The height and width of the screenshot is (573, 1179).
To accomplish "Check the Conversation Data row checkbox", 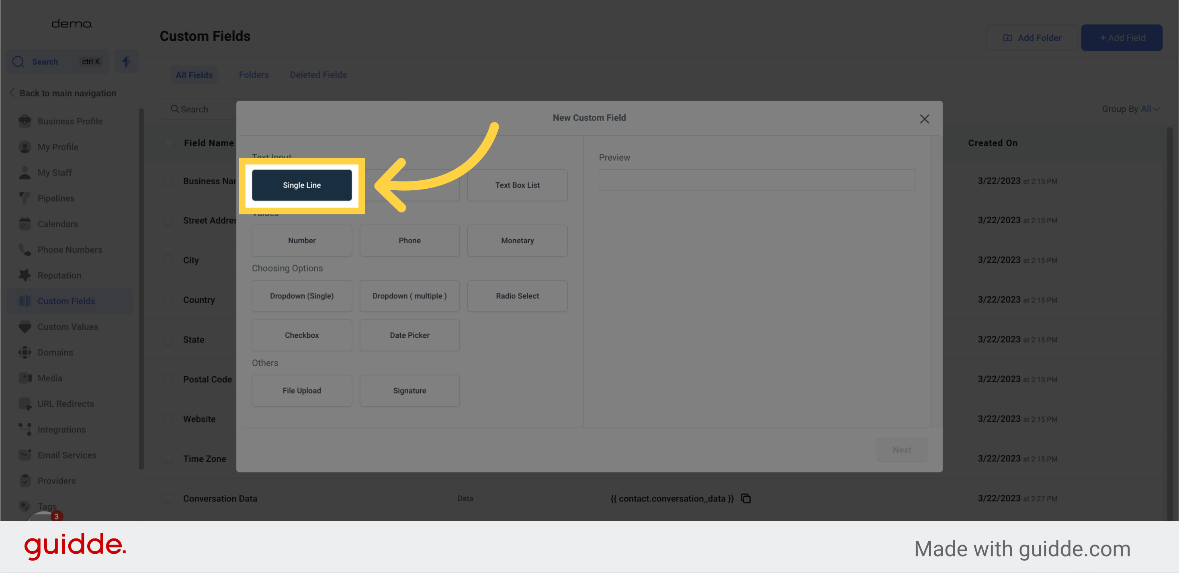I will pyautogui.click(x=168, y=498).
